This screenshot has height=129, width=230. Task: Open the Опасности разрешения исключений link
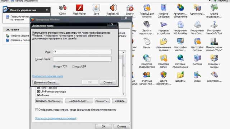(56, 118)
